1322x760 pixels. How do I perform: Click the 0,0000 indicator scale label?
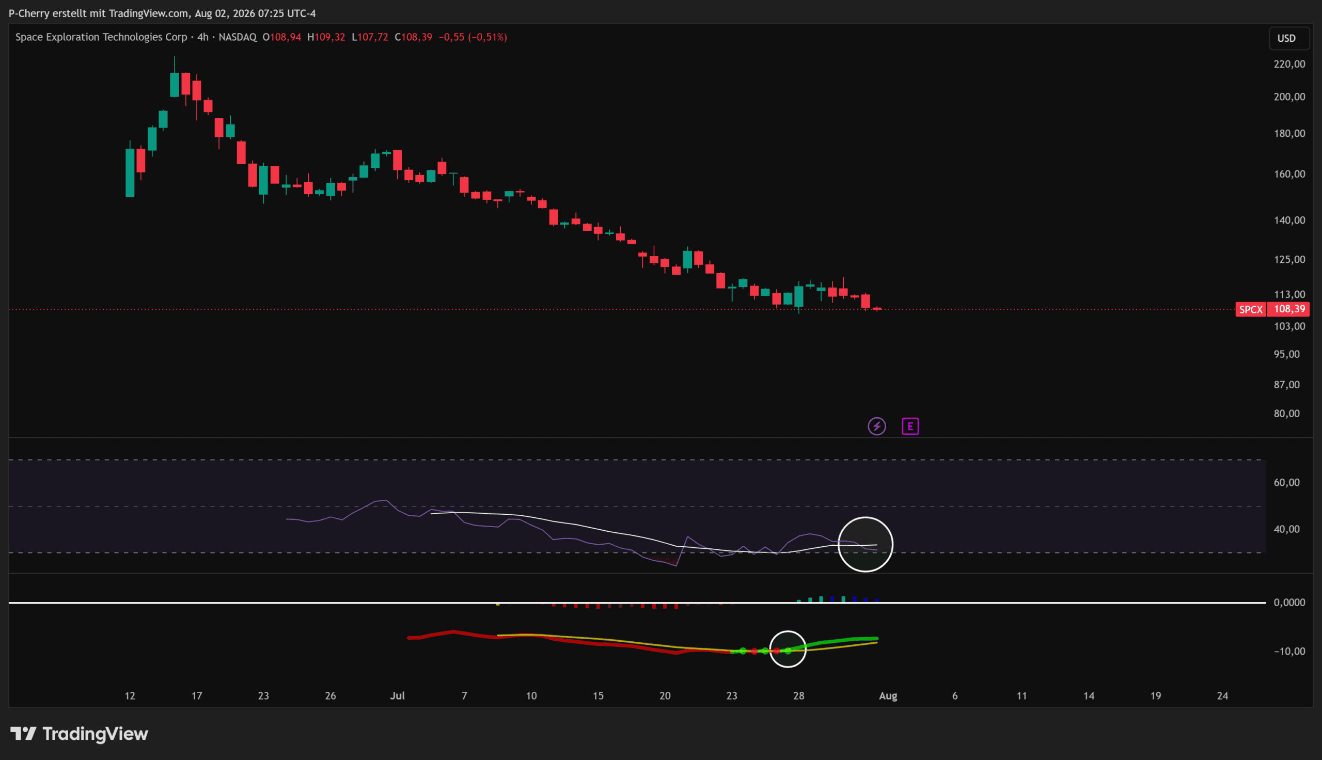click(1289, 603)
